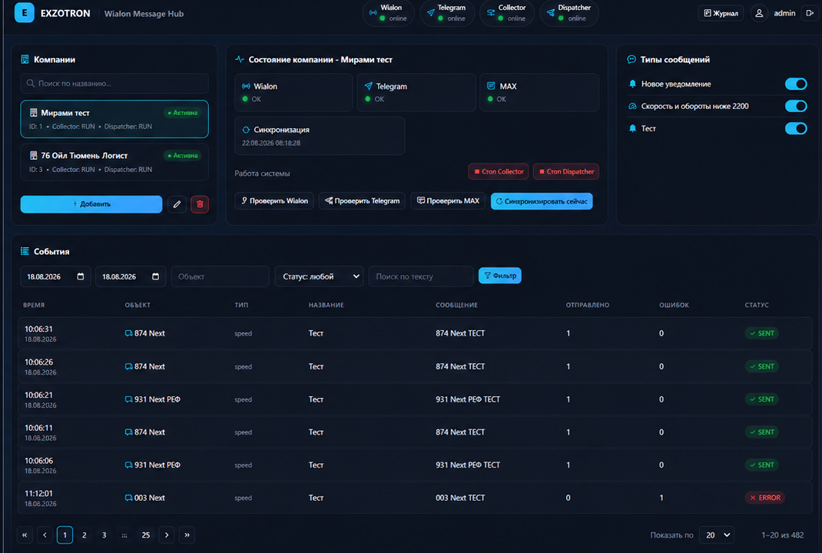
Task: Click the СТАТУС column header
Action: [757, 305]
